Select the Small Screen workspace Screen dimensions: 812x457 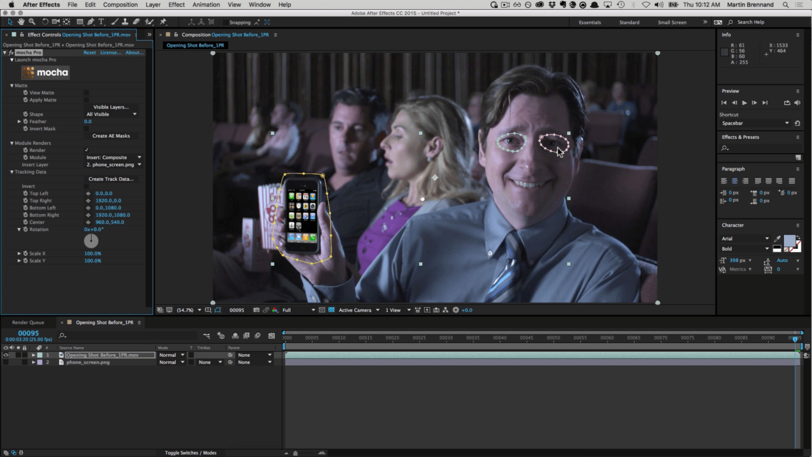tap(672, 22)
